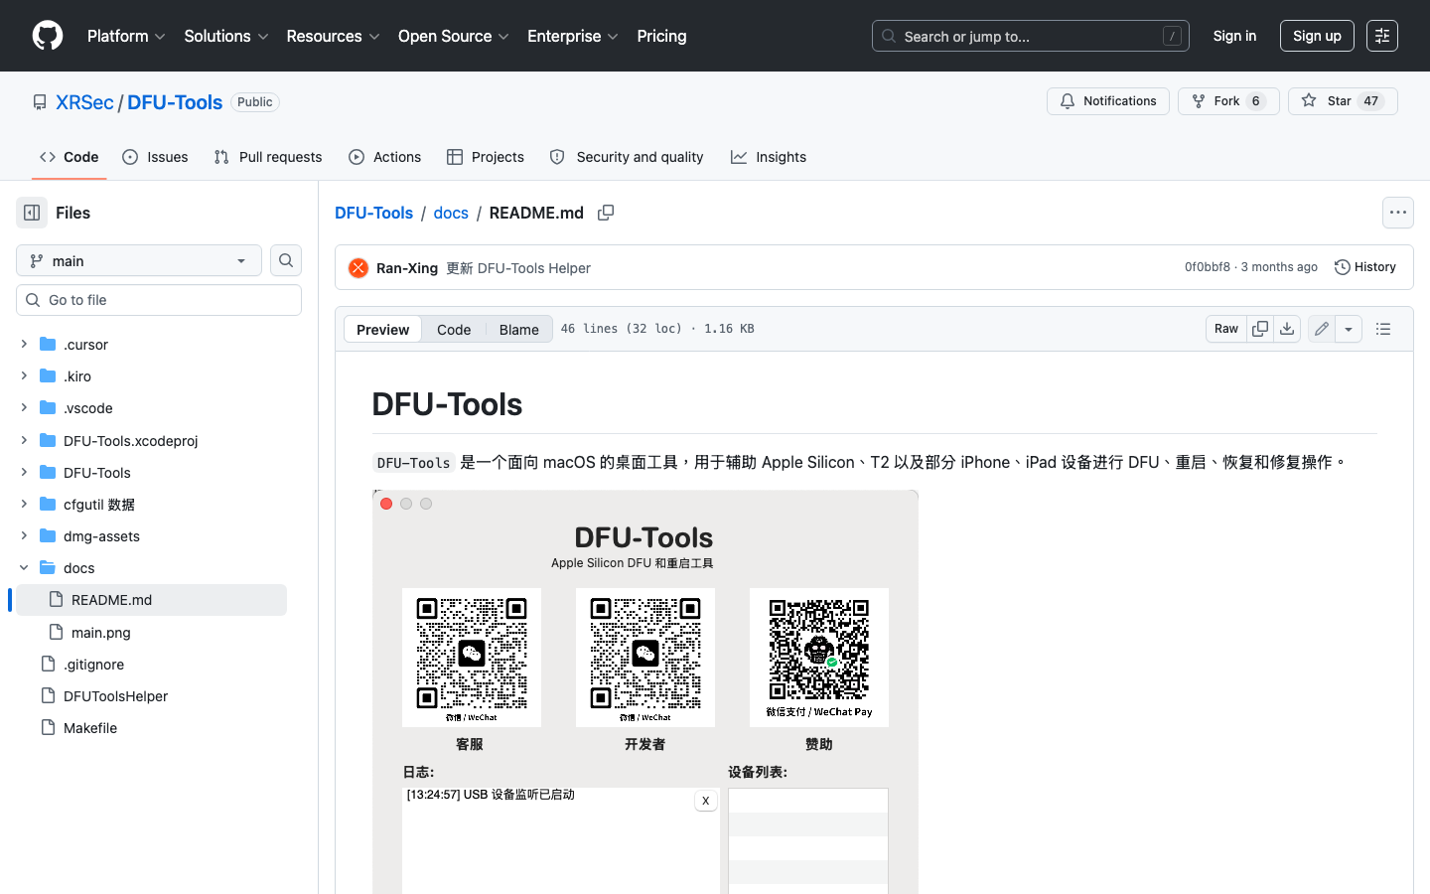The image size is (1430, 894).
Task: Go to the Pricing page
Action: point(661,36)
